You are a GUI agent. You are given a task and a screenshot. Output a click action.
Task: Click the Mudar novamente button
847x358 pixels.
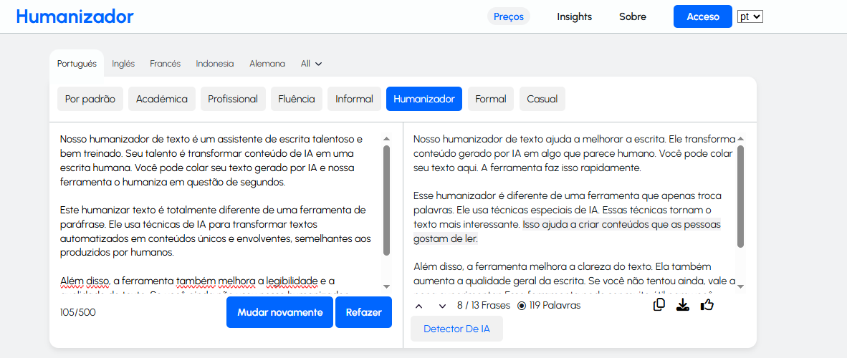[x=279, y=312]
